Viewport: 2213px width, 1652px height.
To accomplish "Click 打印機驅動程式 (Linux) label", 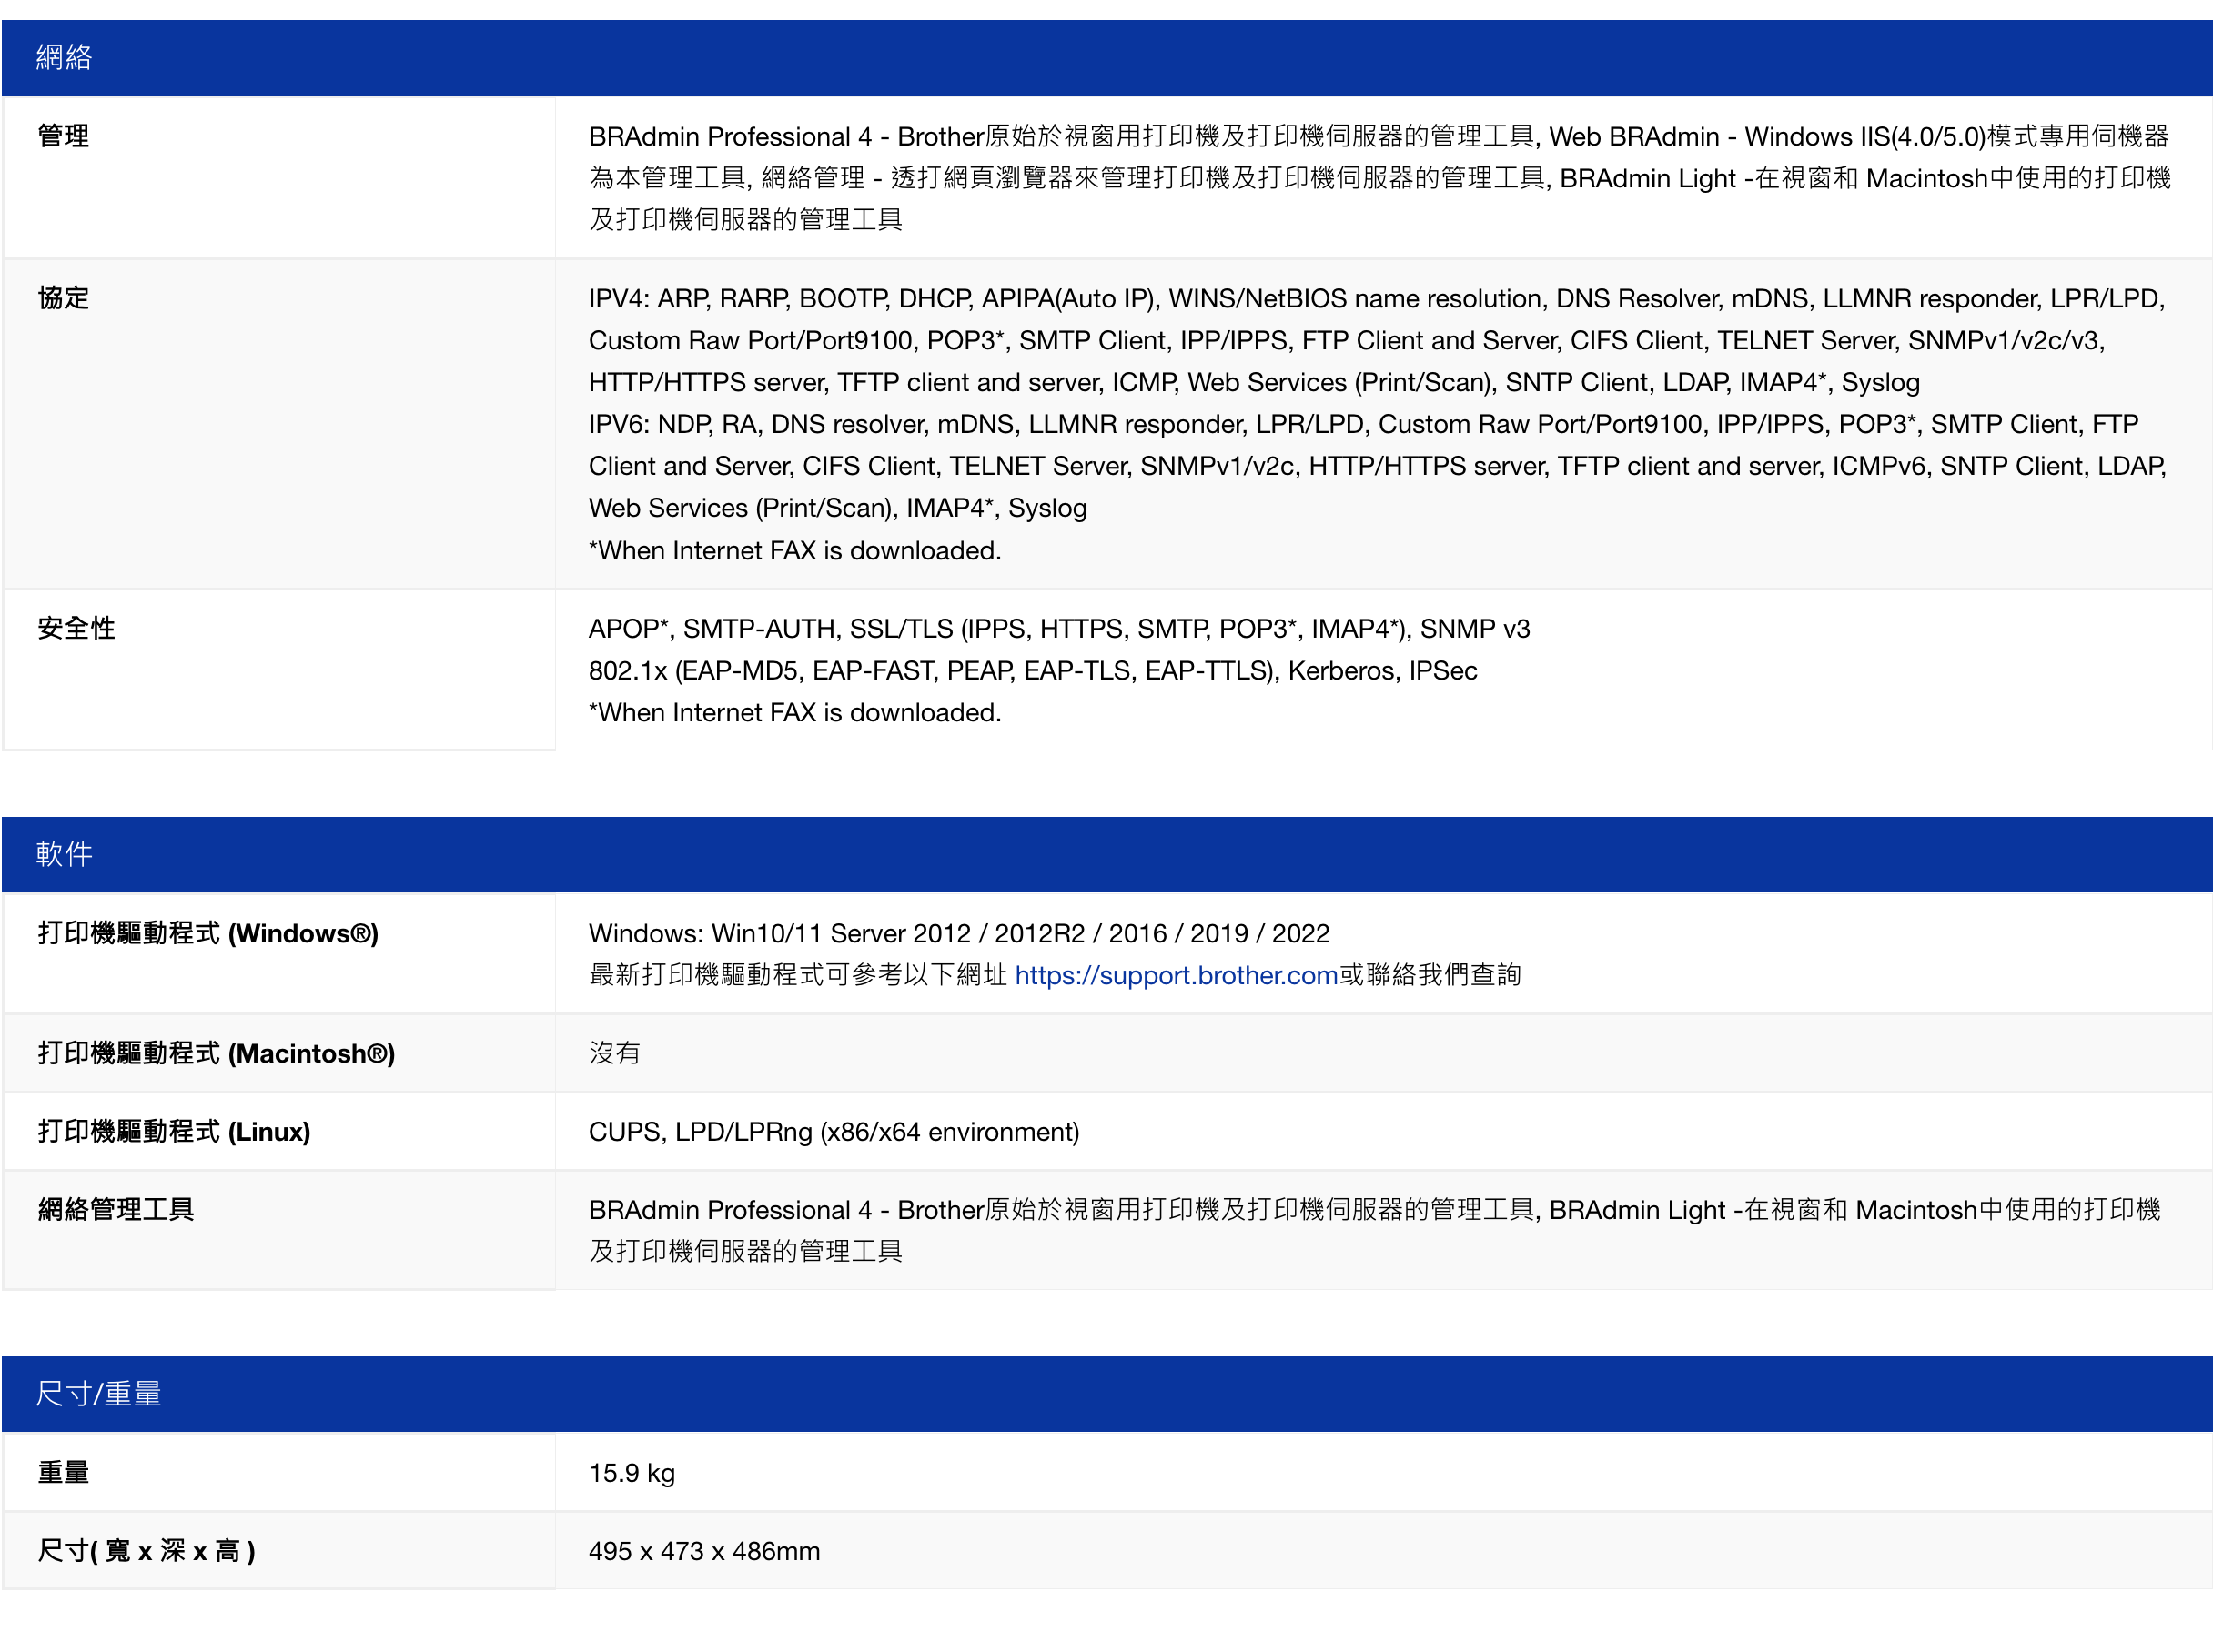I will [174, 1131].
